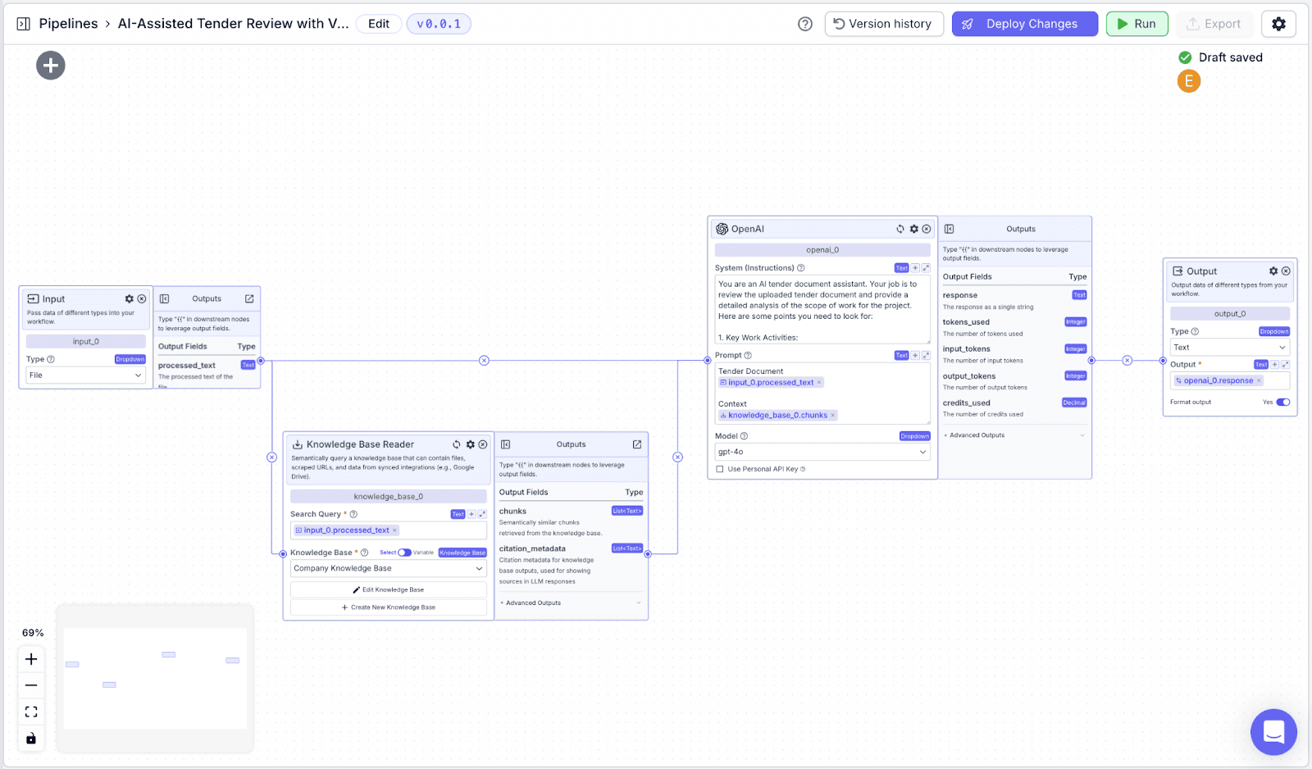Remove input_0.processed_text tag from Prompt

818,383
